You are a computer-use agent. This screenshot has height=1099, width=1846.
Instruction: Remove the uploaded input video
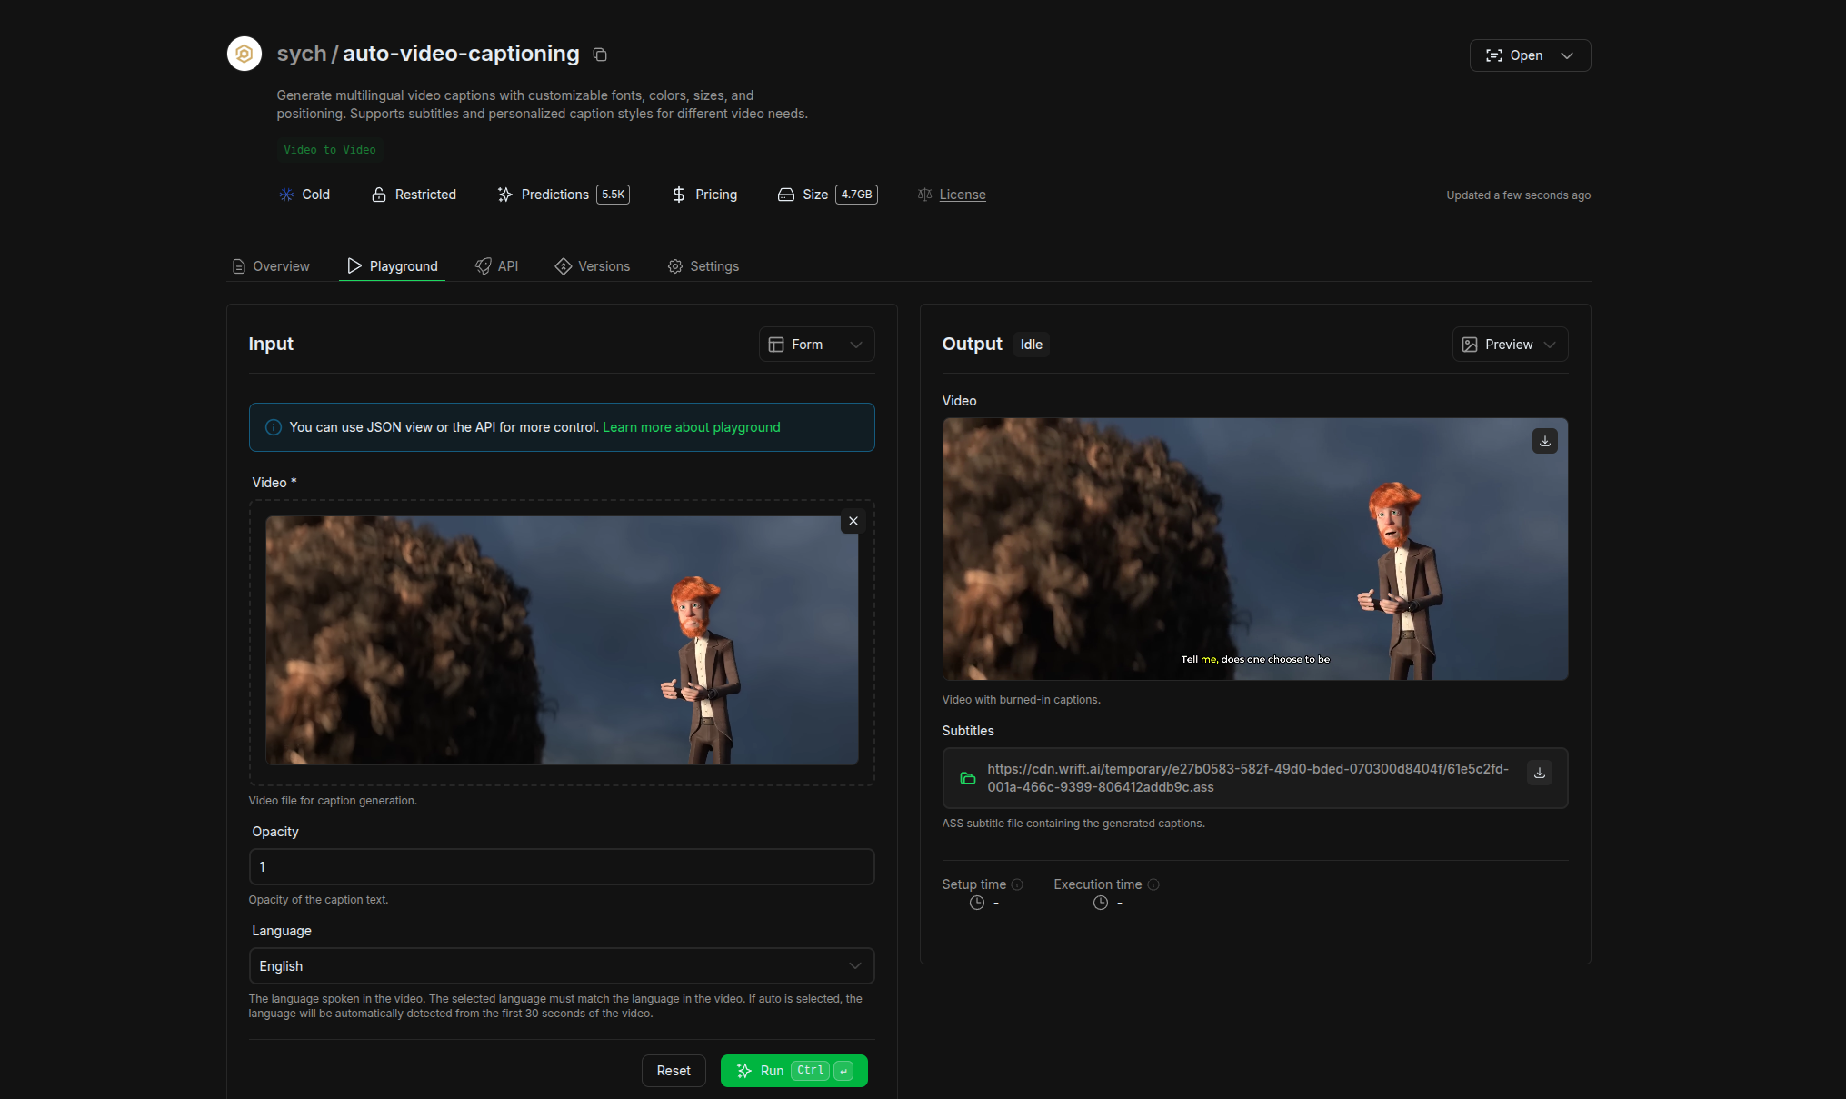click(853, 521)
